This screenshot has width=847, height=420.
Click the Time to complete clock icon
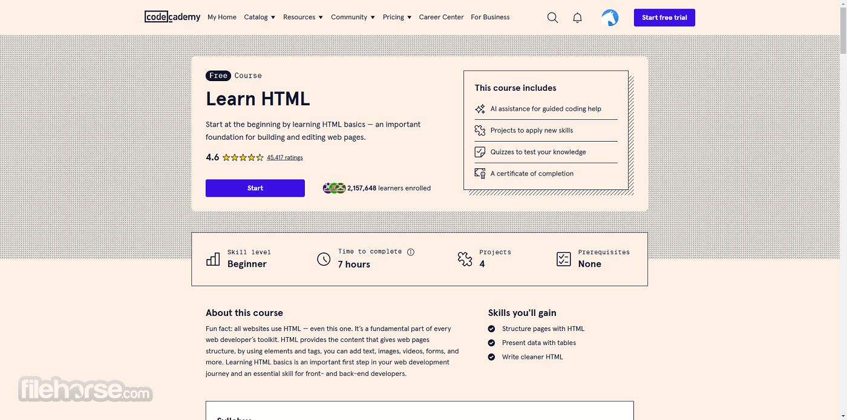click(324, 259)
